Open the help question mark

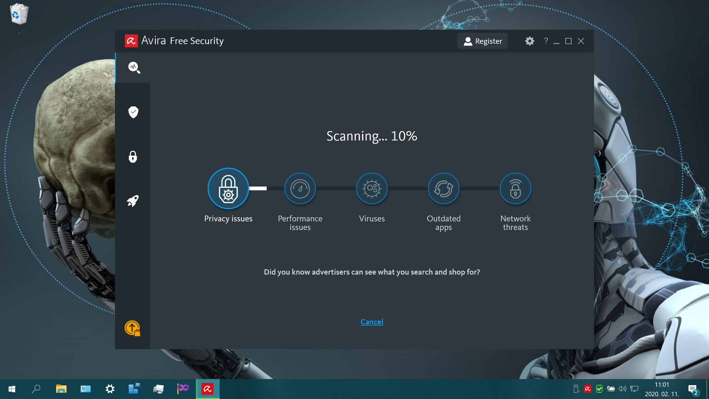[x=546, y=41]
